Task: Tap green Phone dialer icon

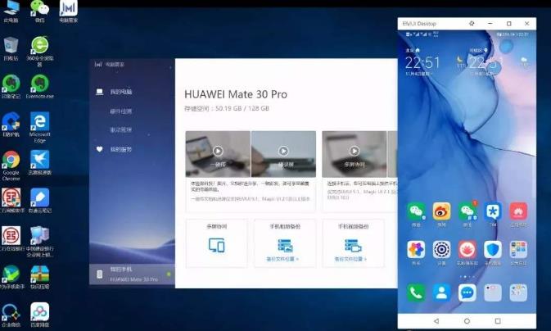Action: pos(416,292)
